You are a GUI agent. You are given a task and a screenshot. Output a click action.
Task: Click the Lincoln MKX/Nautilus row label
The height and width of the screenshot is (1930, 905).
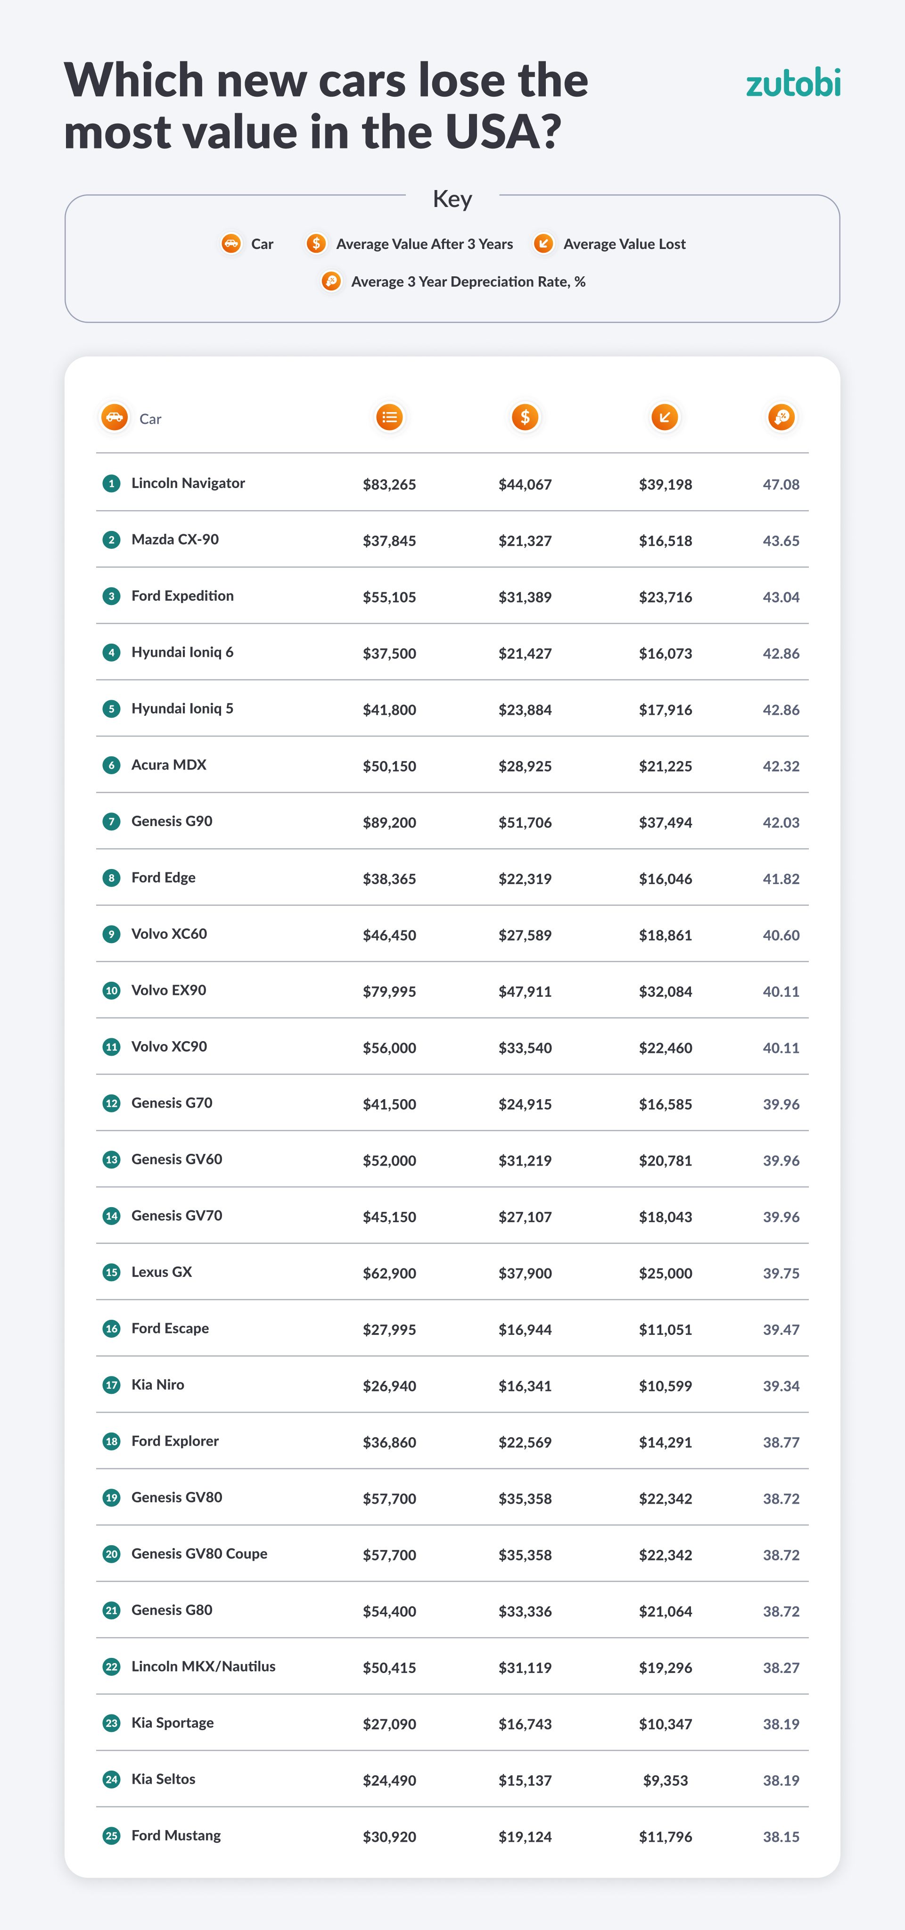point(203,1666)
